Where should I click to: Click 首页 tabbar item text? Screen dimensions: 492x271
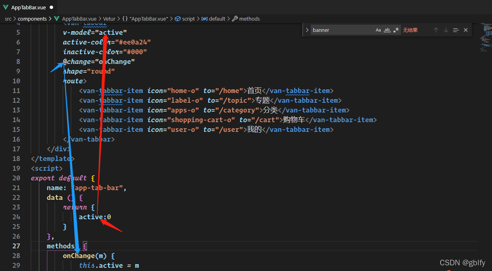point(254,91)
